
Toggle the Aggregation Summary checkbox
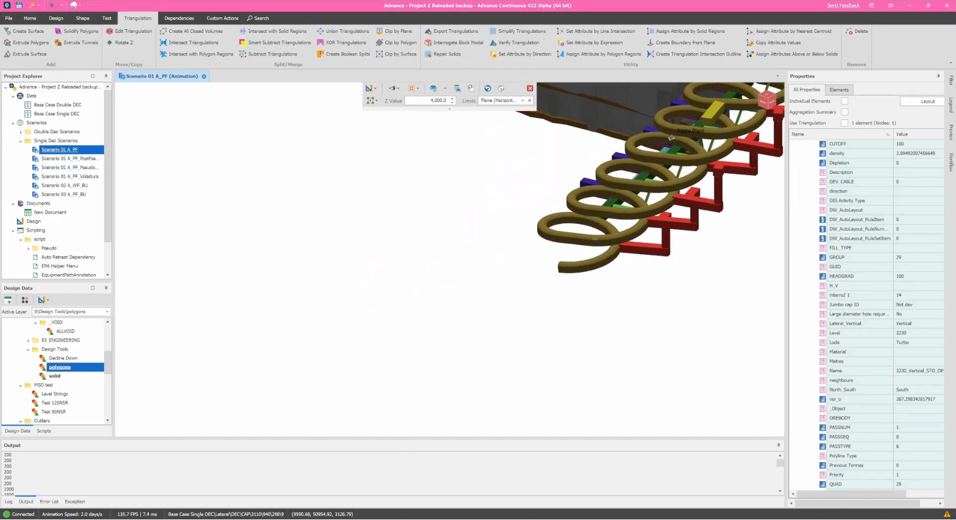(844, 112)
